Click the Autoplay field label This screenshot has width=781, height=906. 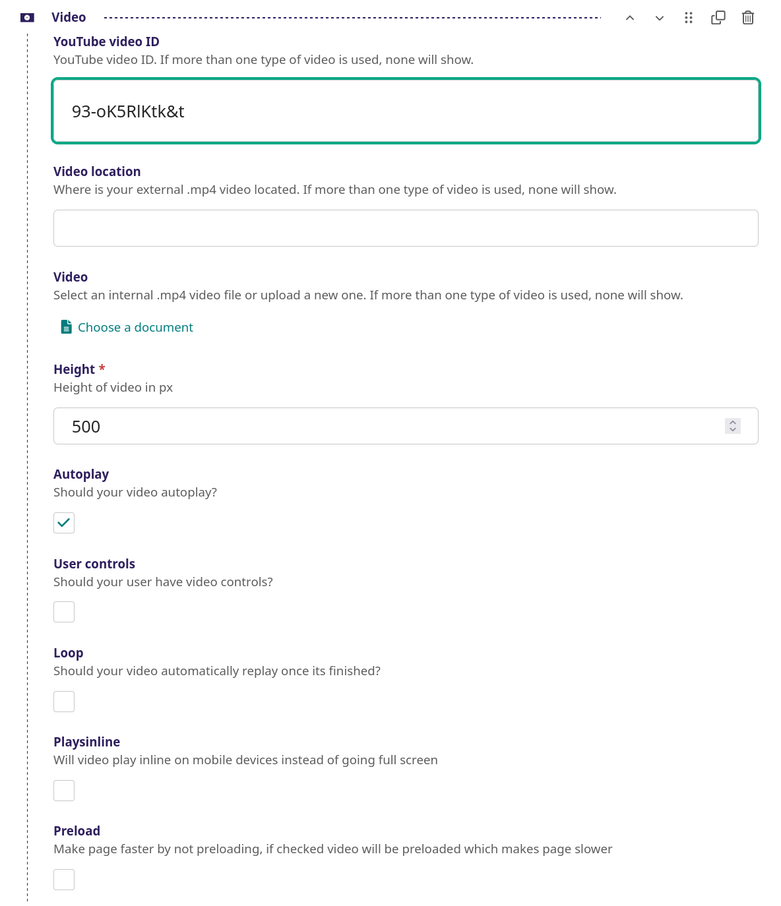81,474
